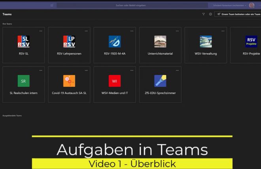Image resolution: width=261 pixels, height=169 pixels.
Task: Open more options for WSV-Medien und IT
Action: pos(132,70)
